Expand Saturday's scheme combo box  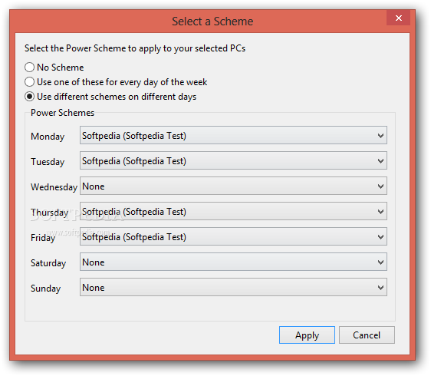coord(233,262)
